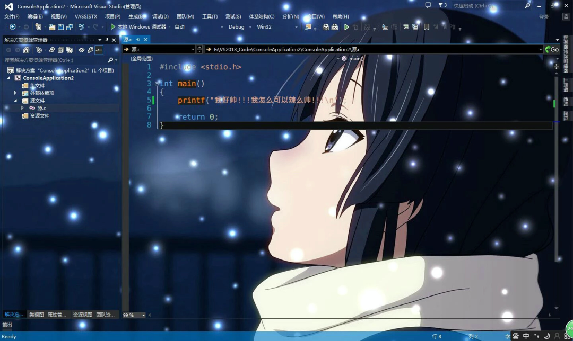Toggle Show All Files in Solution Explorer
Viewport: 573px width, 341px height.
(70, 50)
